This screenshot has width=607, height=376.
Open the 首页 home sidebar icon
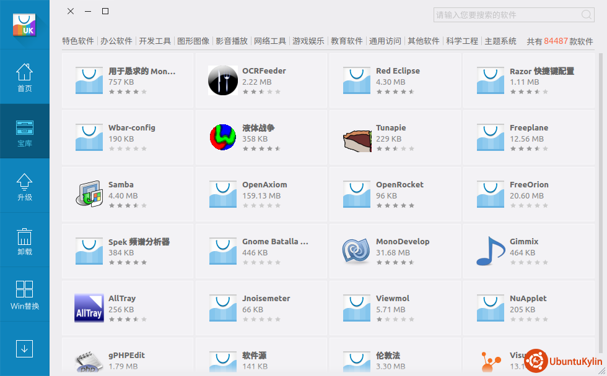[x=24, y=77]
